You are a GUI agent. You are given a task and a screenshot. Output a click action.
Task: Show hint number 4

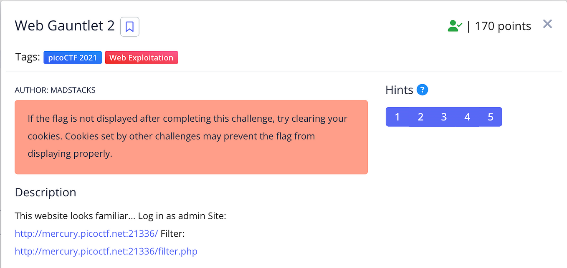(467, 117)
